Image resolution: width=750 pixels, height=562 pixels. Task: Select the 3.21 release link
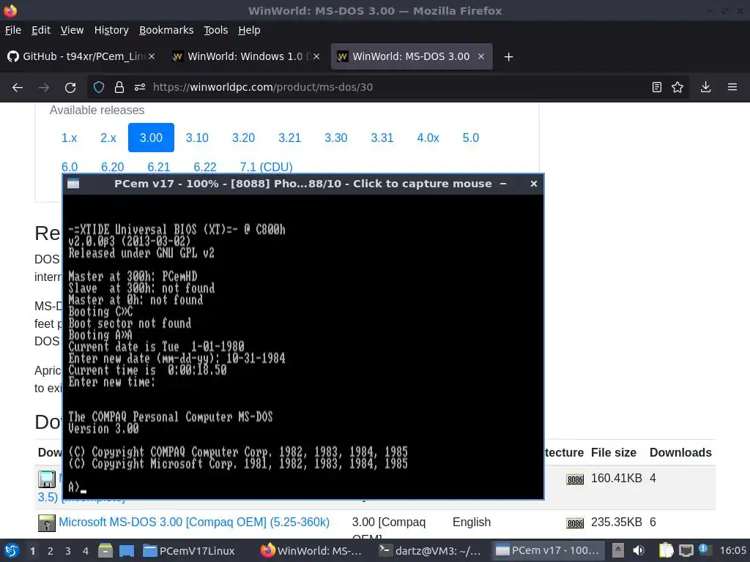[x=290, y=138]
